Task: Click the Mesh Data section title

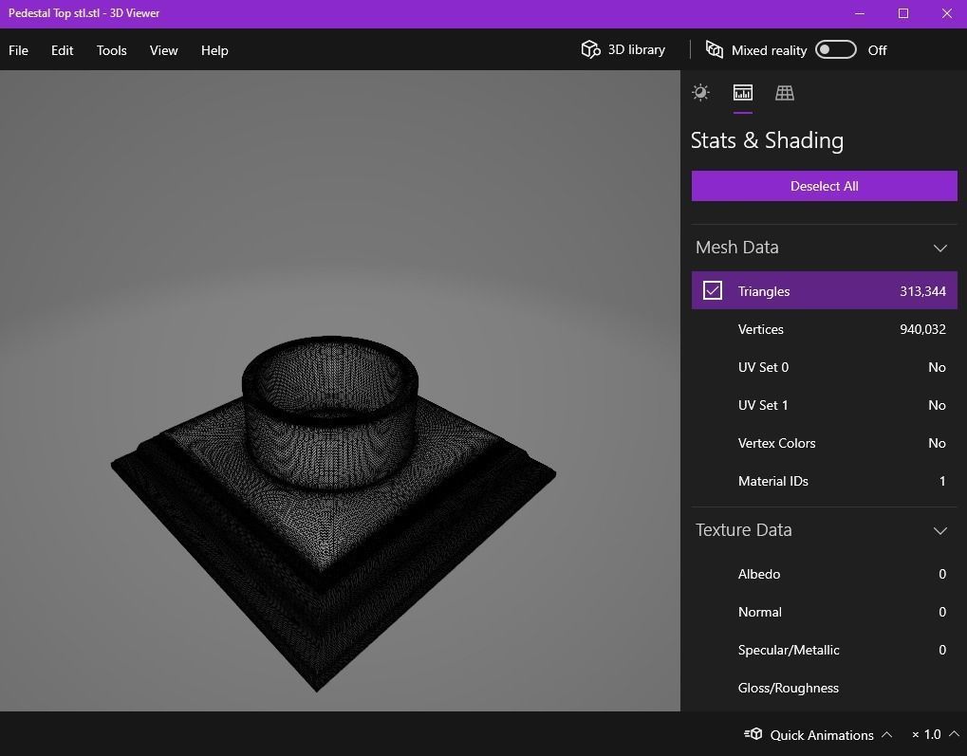Action: click(x=737, y=248)
